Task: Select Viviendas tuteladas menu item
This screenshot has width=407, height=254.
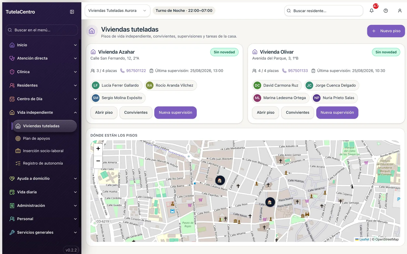Action: coord(44,126)
